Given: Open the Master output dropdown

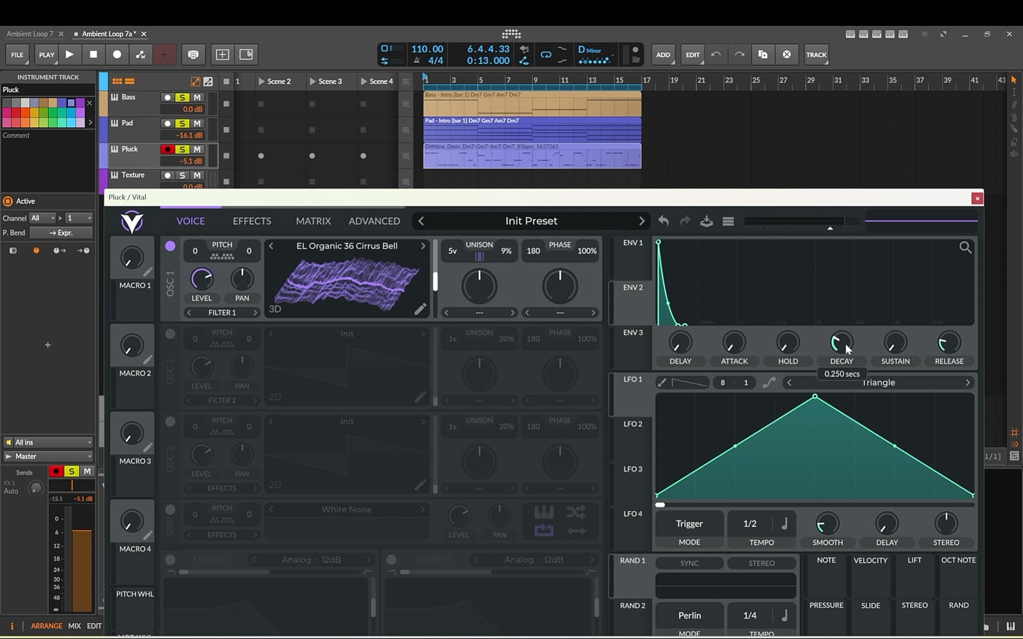Looking at the screenshot, I should 48,456.
